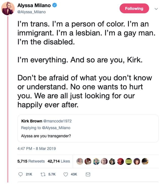
Task: Expand the tweet options chevron
Action: (156, 9)
